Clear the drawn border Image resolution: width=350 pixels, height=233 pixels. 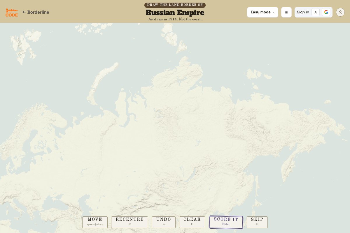click(192, 222)
